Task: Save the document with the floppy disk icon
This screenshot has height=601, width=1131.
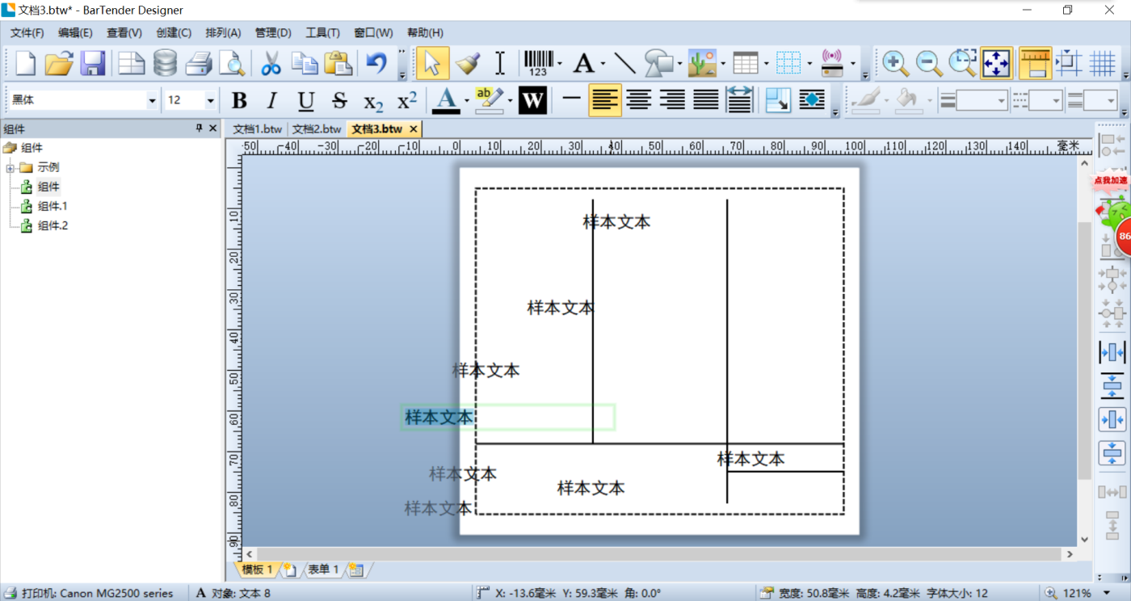Action: tap(93, 63)
